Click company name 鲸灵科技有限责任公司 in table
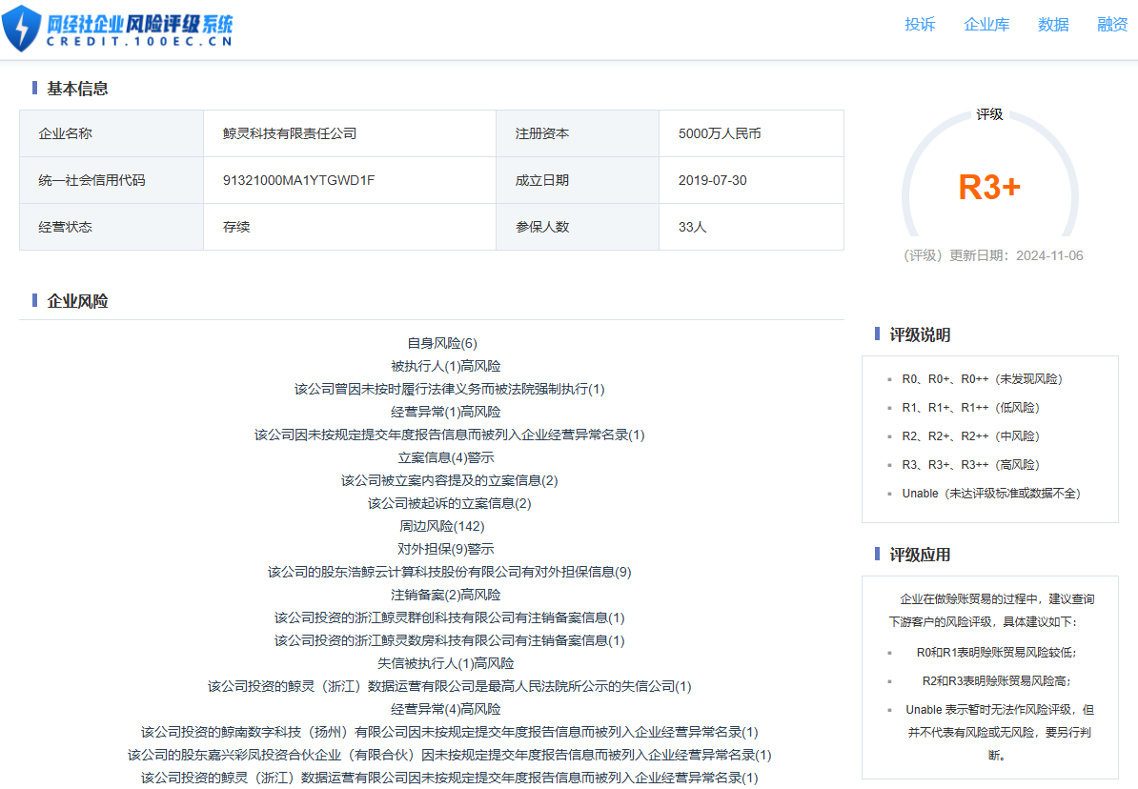Screen dimensions: 1138x789 [290, 133]
